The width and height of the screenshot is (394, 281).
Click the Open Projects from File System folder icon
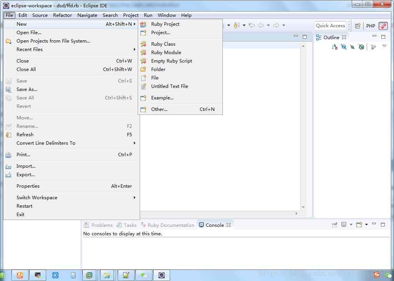(x=8, y=41)
